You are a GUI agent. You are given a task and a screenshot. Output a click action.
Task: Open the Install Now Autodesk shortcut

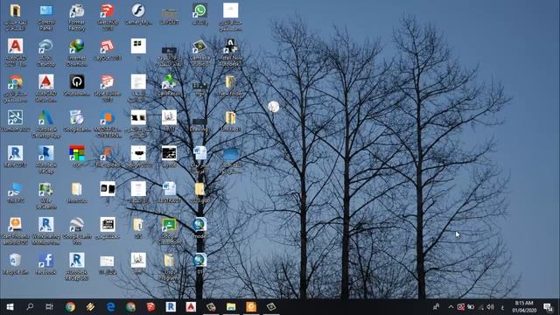230,52
